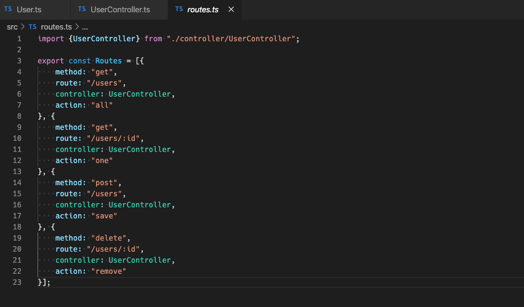The image size is (524, 307).
Task: Click the "/users" route on line 5
Action: point(104,83)
